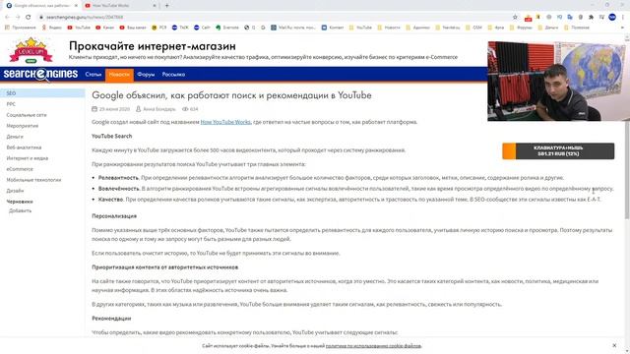
Task: Open the YouTube bookmark with red icon
Action: [79, 28]
